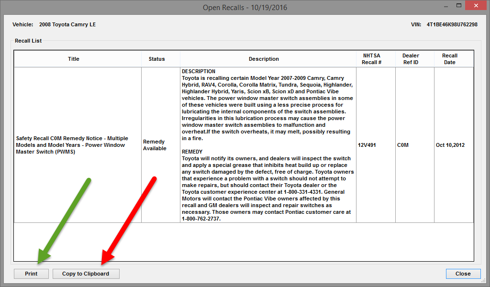
Task: Select the Dealer Ref ID column header
Action: (415, 59)
